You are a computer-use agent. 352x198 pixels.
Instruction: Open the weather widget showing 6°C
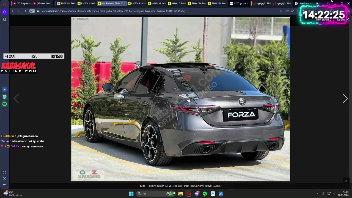(x=12, y=194)
